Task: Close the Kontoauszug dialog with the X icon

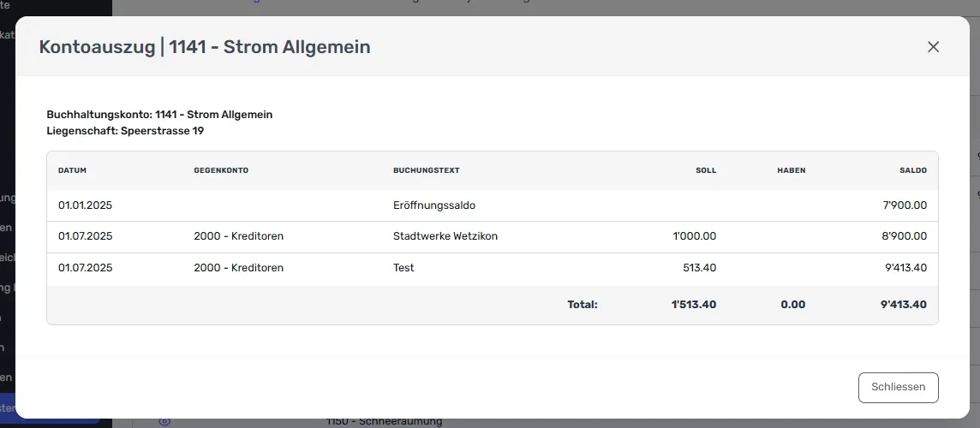Action: pyautogui.click(x=933, y=47)
